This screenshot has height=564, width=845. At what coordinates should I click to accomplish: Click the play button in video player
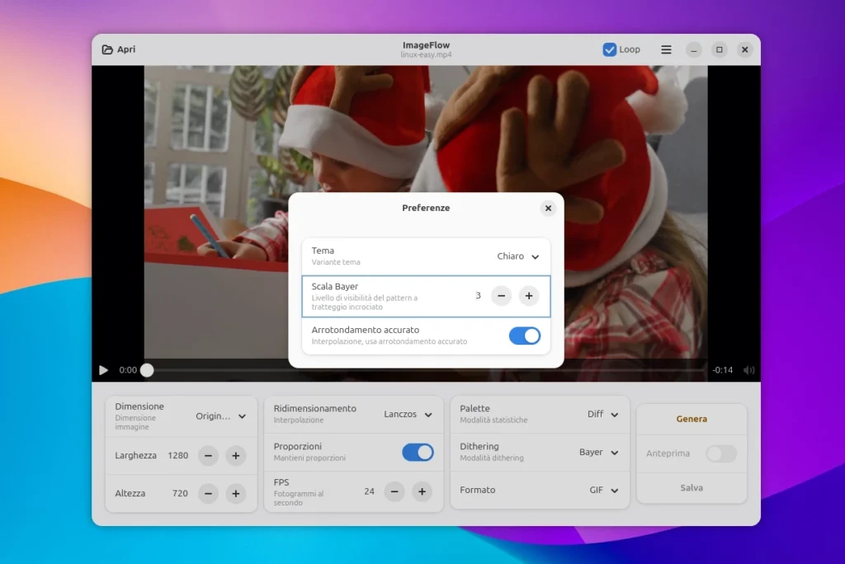pos(103,370)
